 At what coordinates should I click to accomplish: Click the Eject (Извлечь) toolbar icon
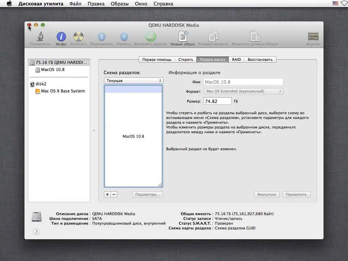(124, 37)
